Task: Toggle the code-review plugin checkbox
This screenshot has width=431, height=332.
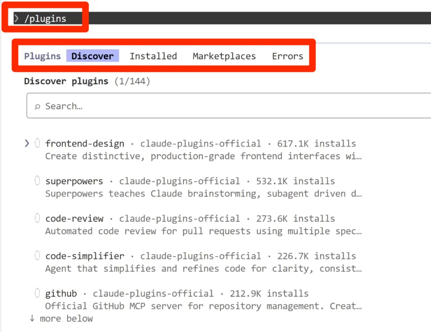Action: 37,218
